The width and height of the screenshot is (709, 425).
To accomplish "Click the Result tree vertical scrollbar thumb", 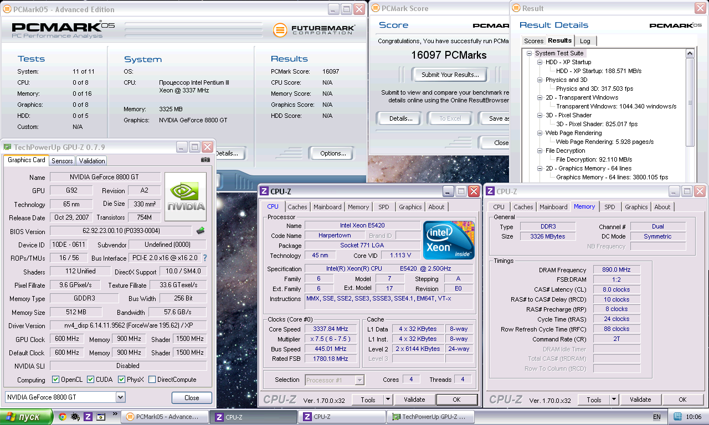I will click(690, 102).
